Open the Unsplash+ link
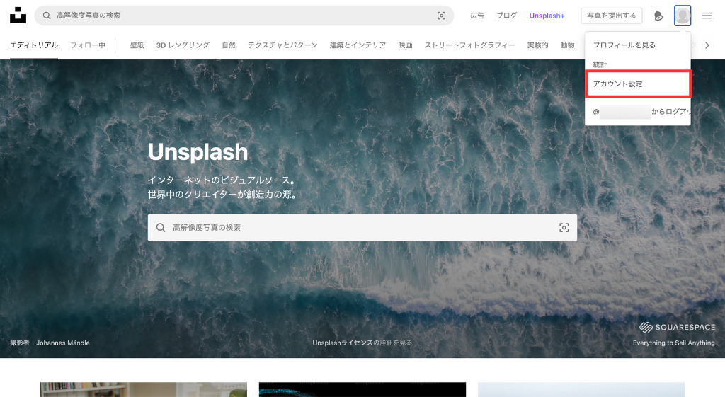 tap(547, 16)
